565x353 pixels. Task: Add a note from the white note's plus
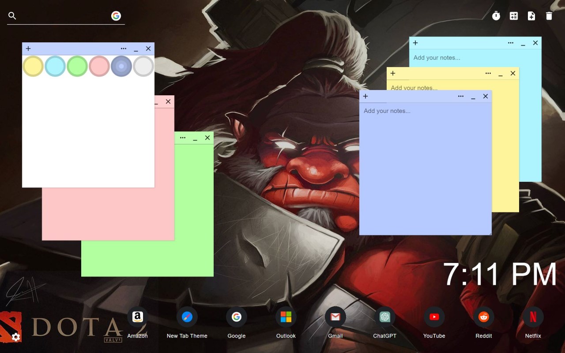tap(28, 49)
